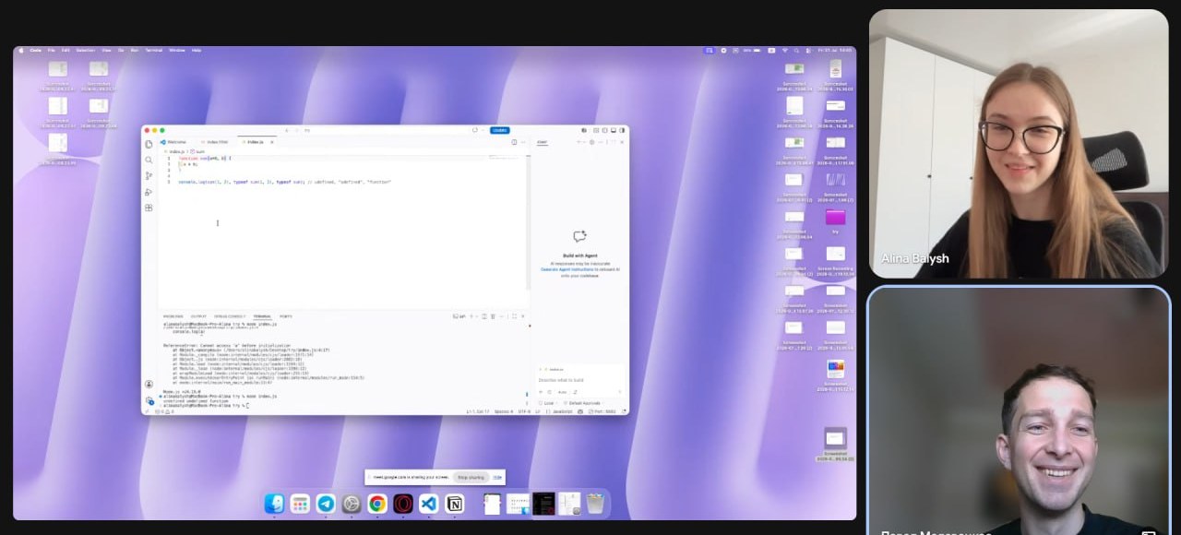The image size is (1181, 535).
Task: Check the Local option in chat panel
Action: (546, 403)
